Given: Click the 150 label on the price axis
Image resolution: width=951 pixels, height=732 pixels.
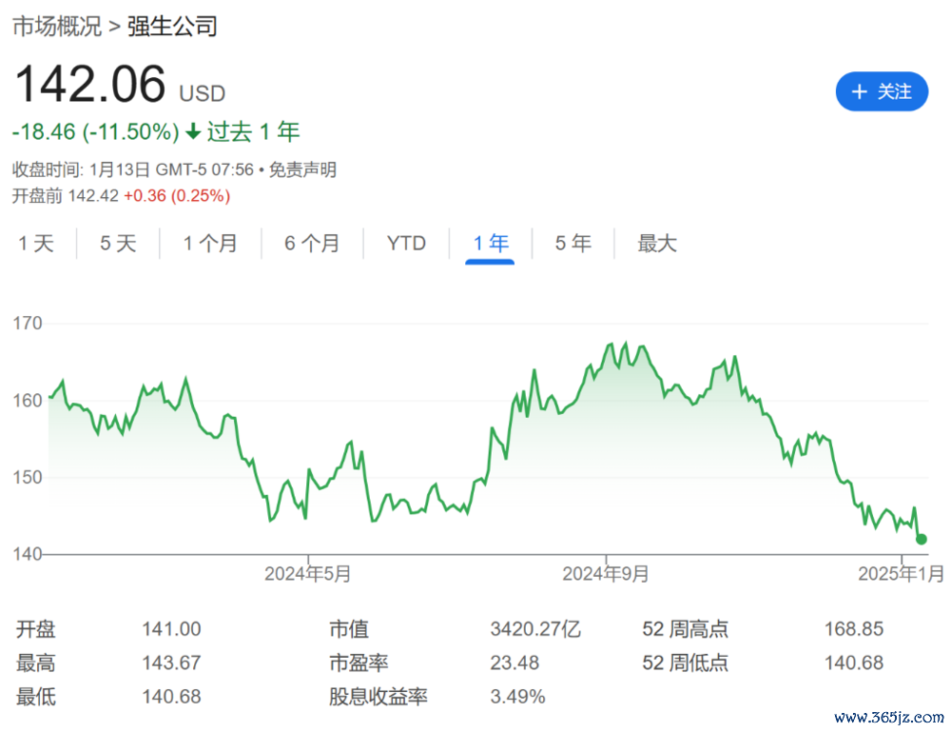Looking at the screenshot, I should coord(28,477).
